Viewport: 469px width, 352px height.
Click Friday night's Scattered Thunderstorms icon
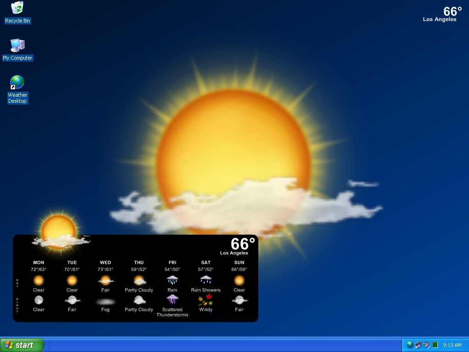click(172, 300)
